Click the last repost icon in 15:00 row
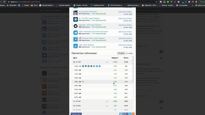The width and height of the screenshot is (205, 115). tap(100, 66)
